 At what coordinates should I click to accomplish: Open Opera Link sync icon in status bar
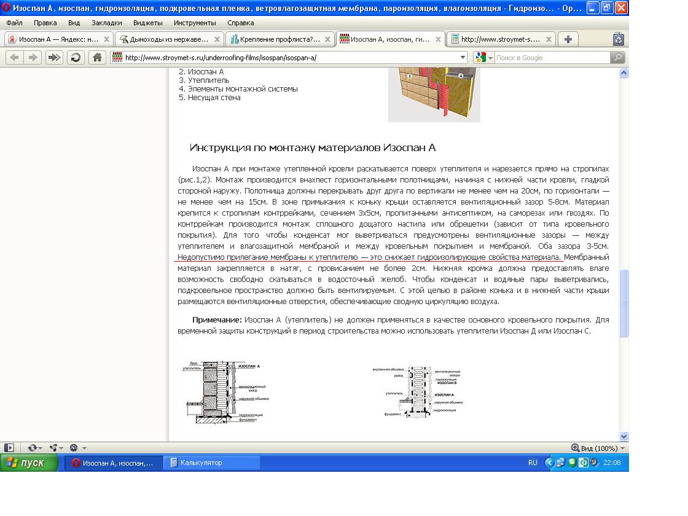click(x=32, y=448)
